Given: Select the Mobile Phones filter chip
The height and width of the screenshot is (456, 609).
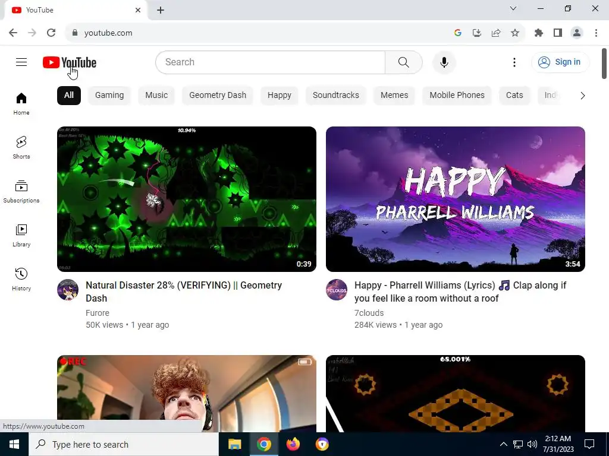Looking at the screenshot, I should tap(457, 96).
